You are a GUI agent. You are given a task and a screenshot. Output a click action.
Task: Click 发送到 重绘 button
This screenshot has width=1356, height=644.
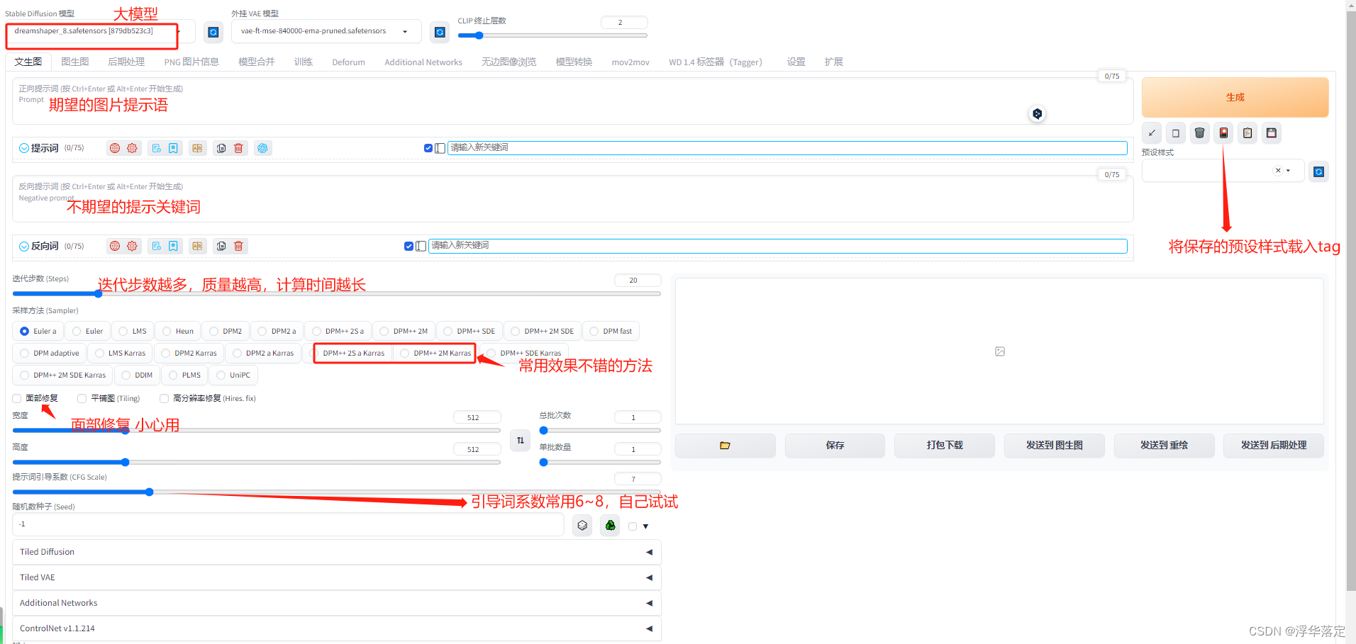1164,445
